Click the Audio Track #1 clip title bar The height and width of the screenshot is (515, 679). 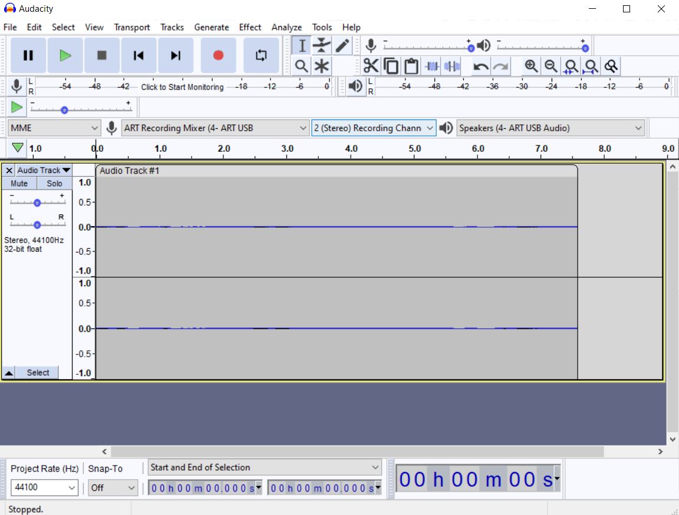point(337,171)
